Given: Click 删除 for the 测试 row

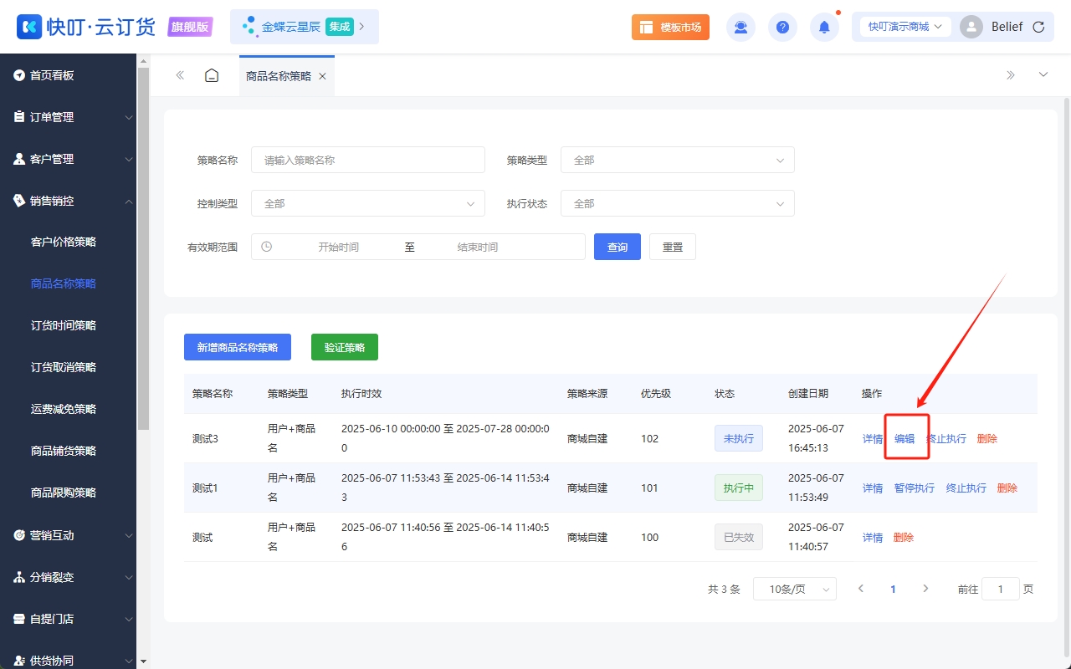Looking at the screenshot, I should [x=904, y=537].
